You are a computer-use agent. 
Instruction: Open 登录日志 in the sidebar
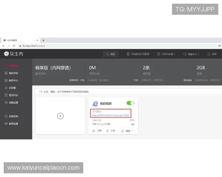11,95
